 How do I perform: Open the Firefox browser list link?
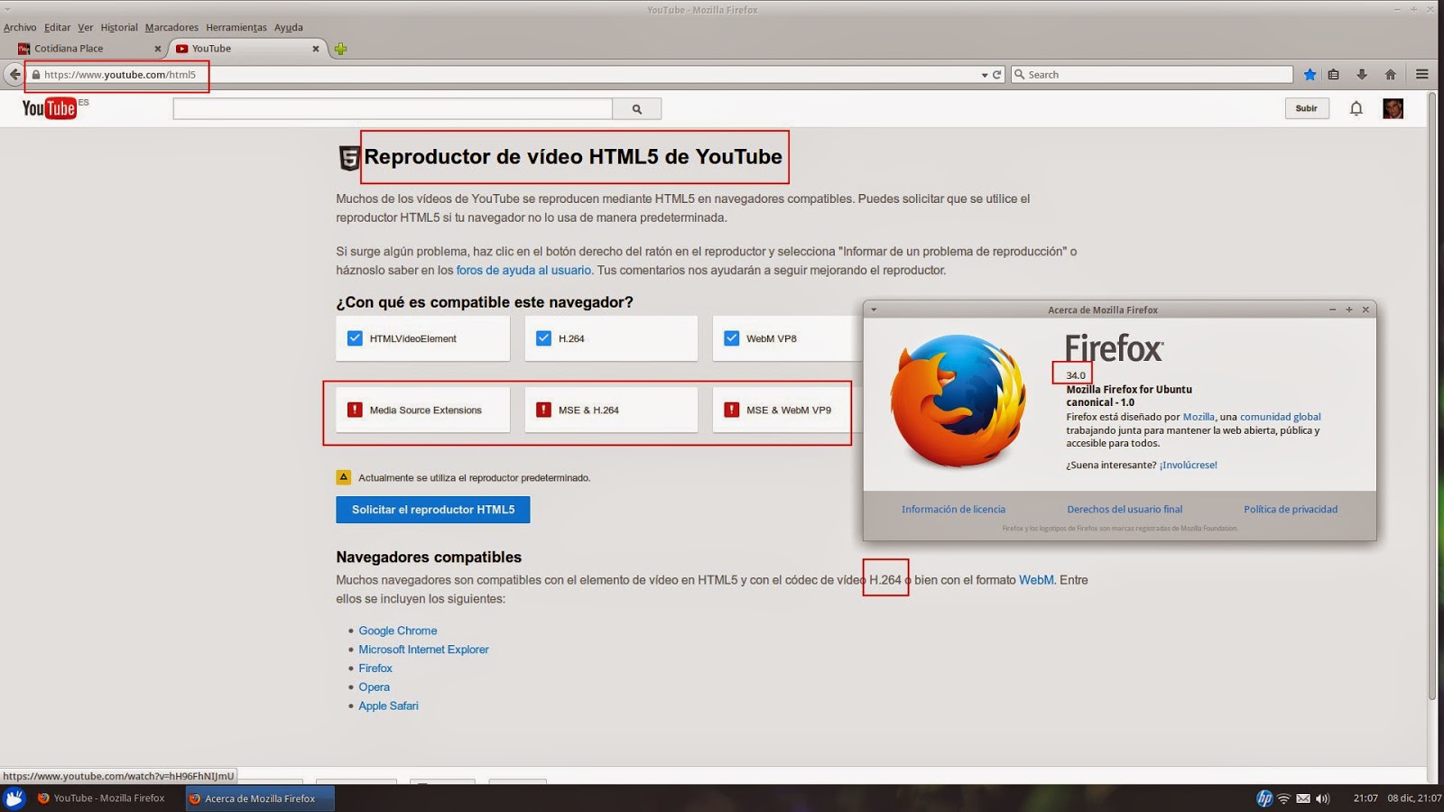[x=375, y=669]
